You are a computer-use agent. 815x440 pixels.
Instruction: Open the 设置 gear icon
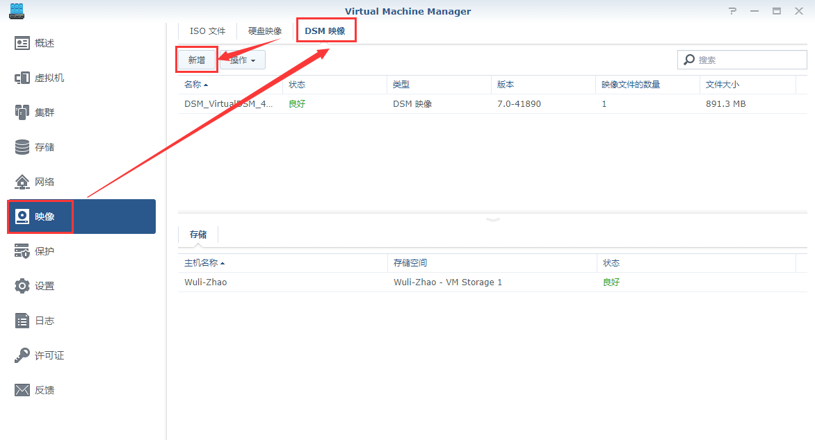tap(22, 286)
